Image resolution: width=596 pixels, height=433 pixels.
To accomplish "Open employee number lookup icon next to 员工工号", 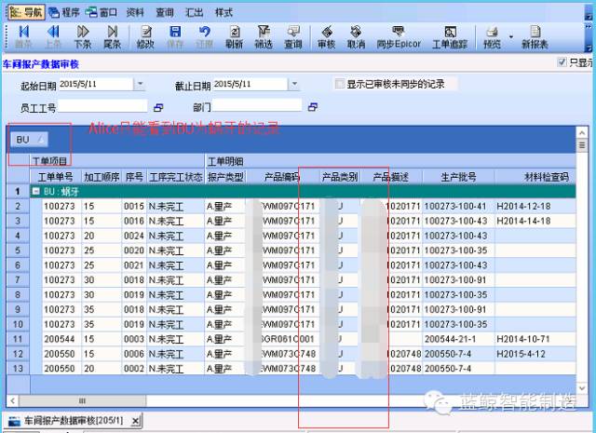I will [158, 108].
